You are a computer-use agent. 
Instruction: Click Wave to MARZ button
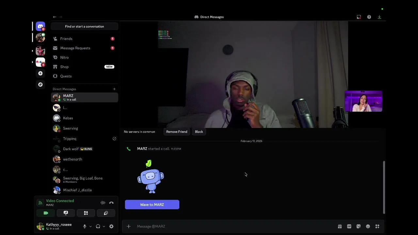[152, 205]
